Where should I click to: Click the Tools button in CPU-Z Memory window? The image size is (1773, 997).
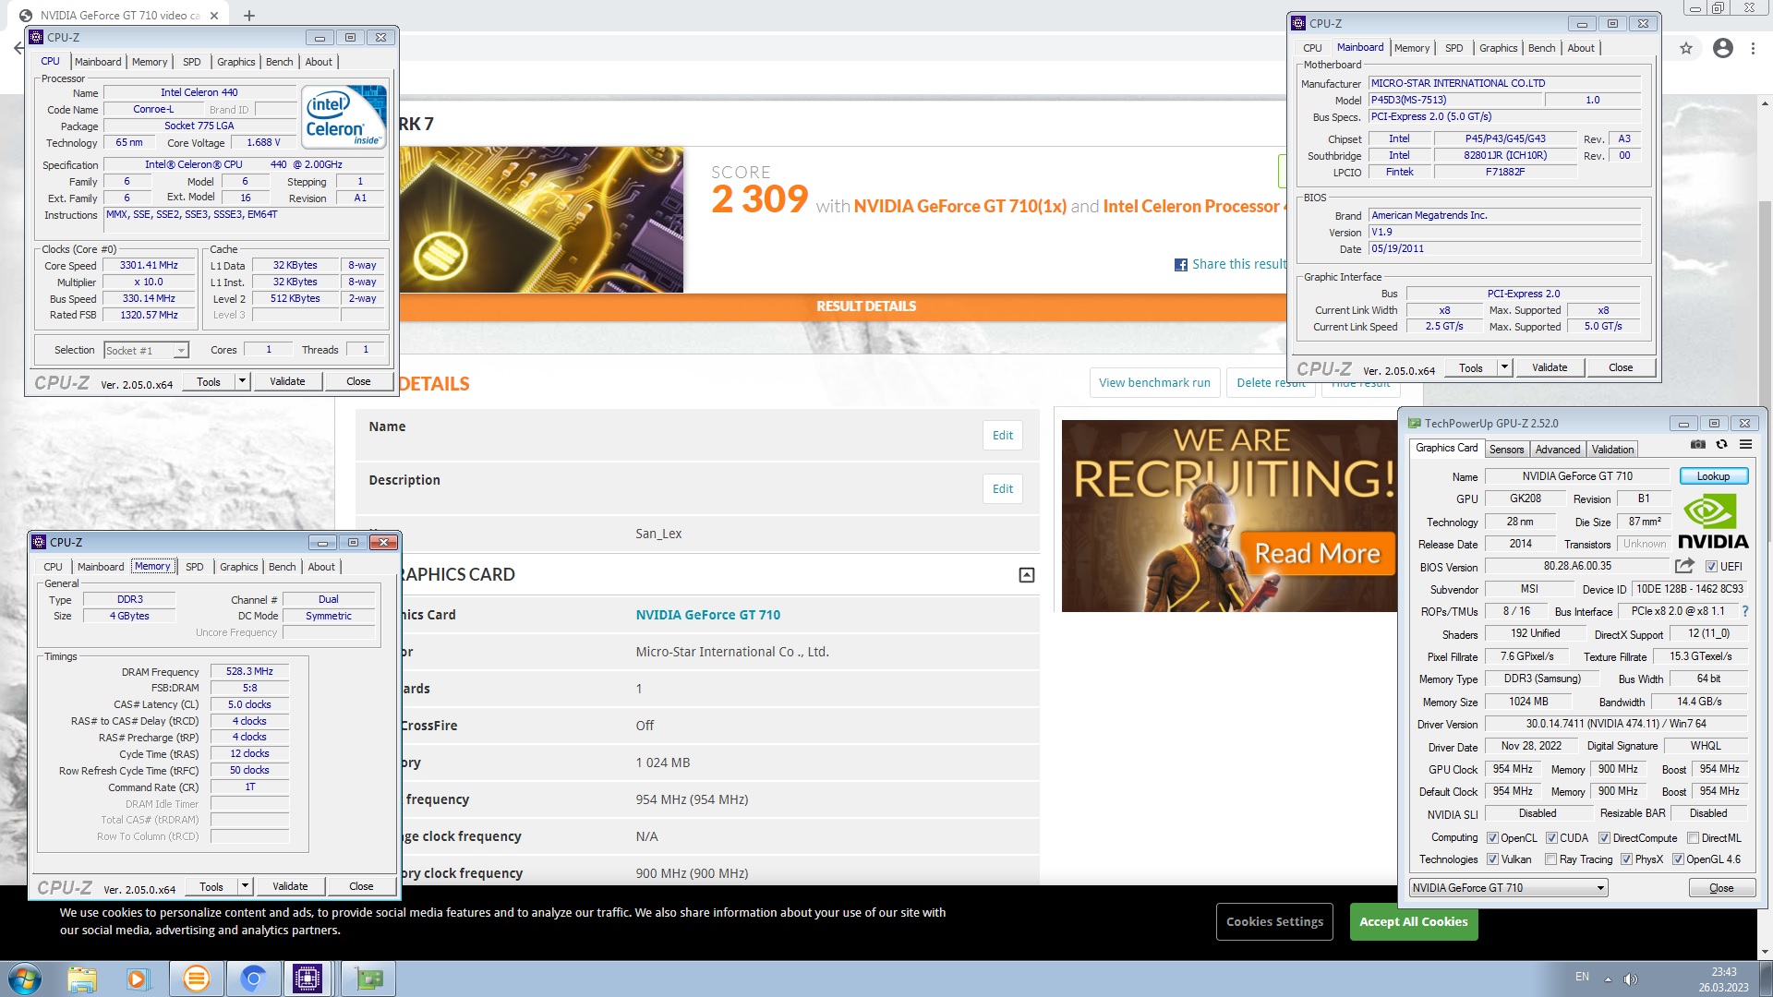coord(211,886)
